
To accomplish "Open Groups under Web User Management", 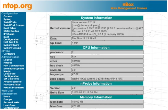I will [8, 99].
